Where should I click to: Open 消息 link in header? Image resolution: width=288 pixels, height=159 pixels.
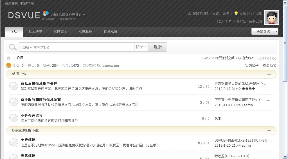(226, 14)
